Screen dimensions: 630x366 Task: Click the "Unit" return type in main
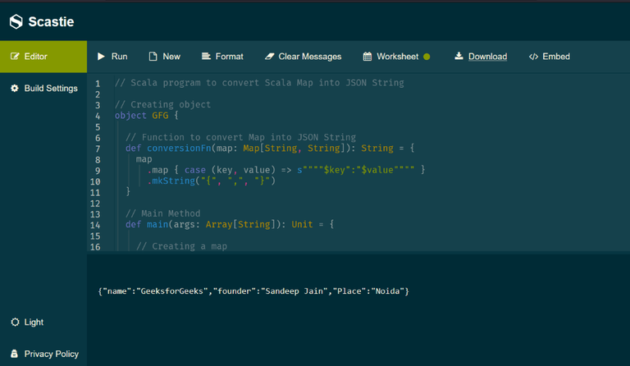coord(302,224)
